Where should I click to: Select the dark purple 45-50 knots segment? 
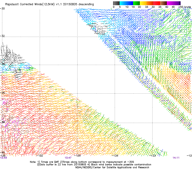click(177, 3)
